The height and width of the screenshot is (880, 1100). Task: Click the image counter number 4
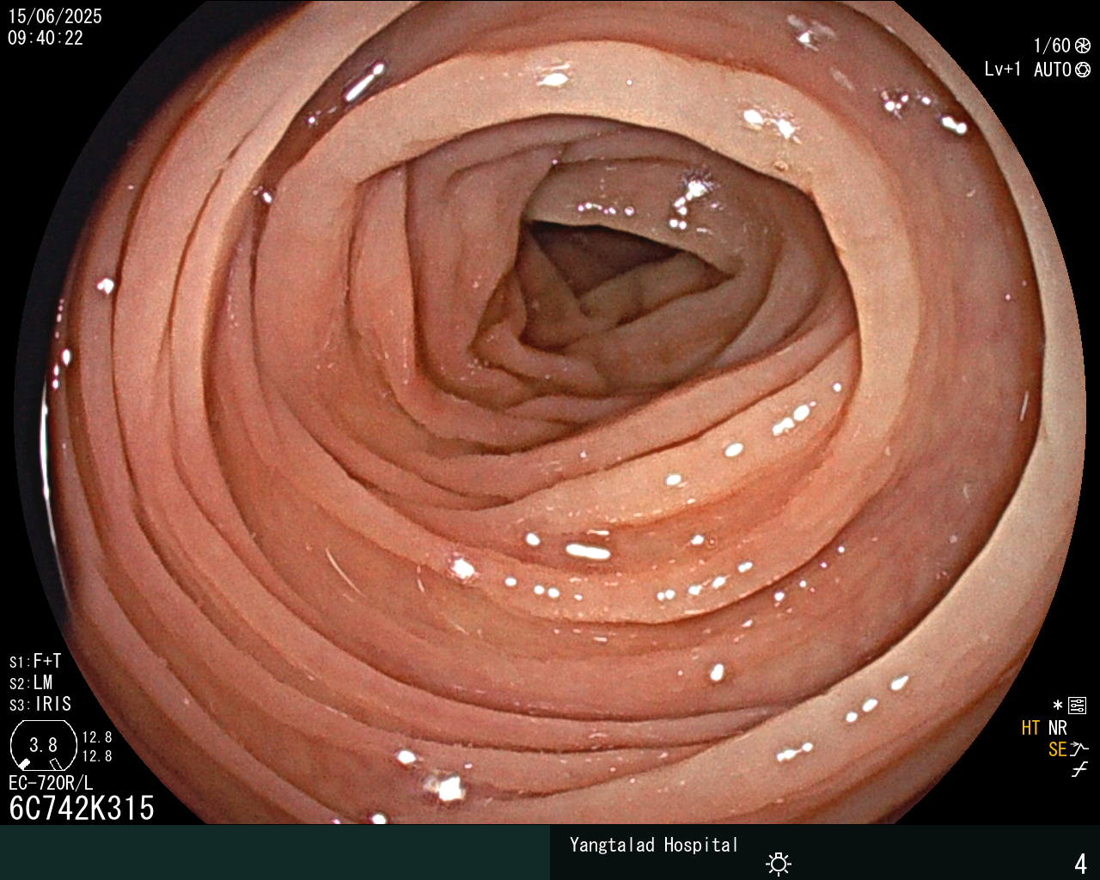1081,863
